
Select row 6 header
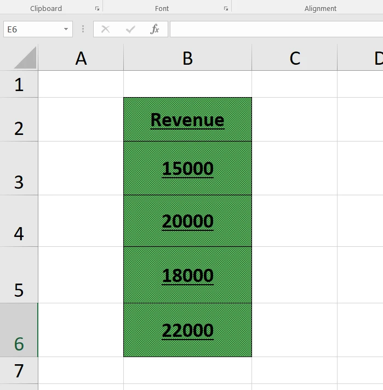[x=19, y=330]
